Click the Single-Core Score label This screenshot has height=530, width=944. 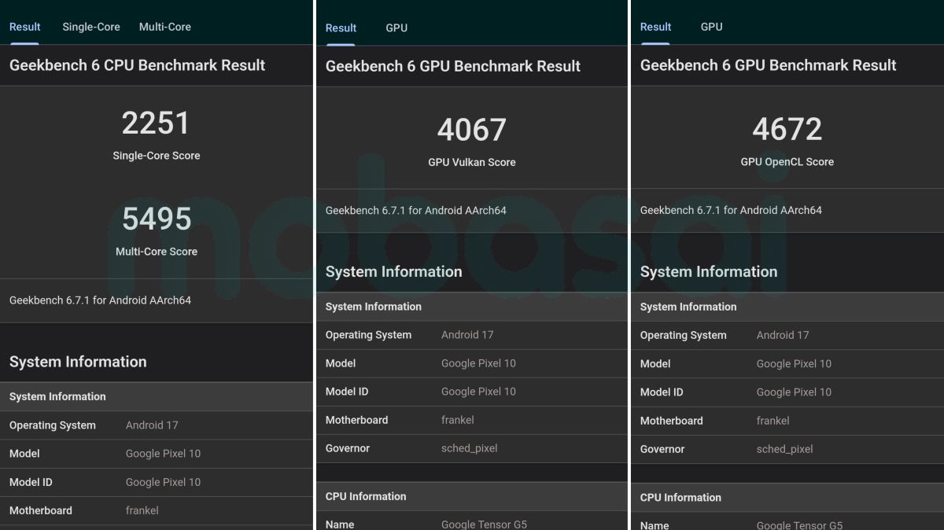(x=157, y=156)
